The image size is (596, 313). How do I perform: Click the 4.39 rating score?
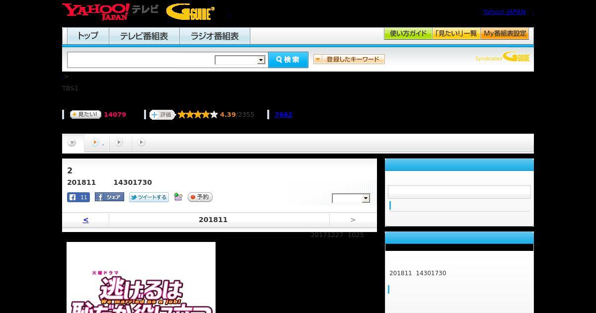click(228, 115)
